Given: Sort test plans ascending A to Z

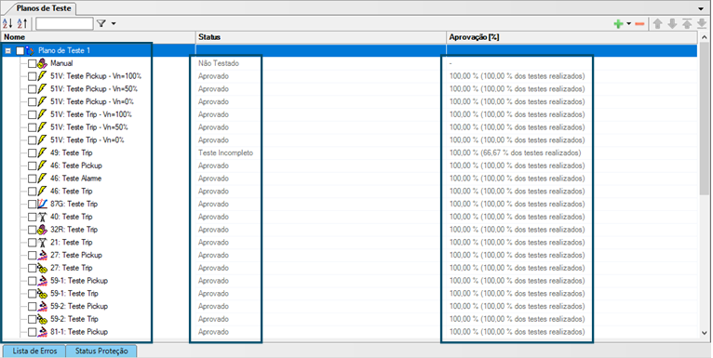Looking at the screenshot, I should click(x=7, y=23).
